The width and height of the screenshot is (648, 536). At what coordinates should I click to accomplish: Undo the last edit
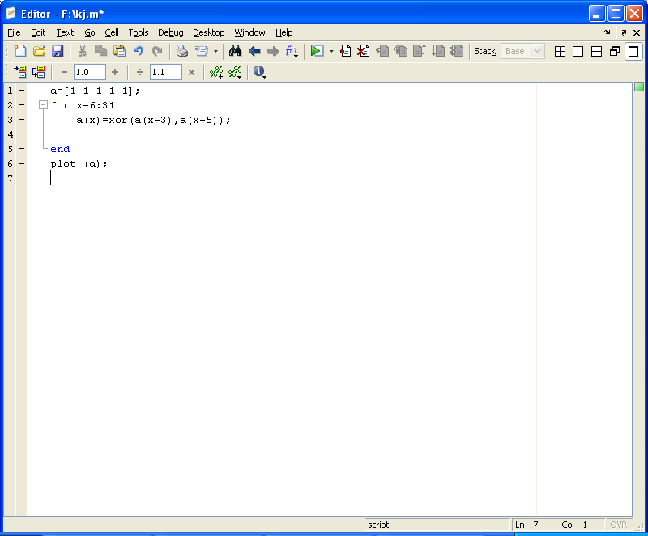click(138, 51)
